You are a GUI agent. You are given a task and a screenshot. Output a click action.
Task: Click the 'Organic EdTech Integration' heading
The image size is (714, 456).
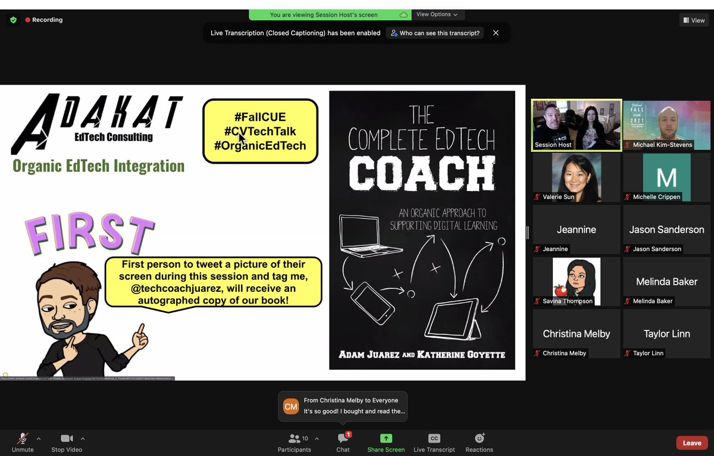pos(99,165)
